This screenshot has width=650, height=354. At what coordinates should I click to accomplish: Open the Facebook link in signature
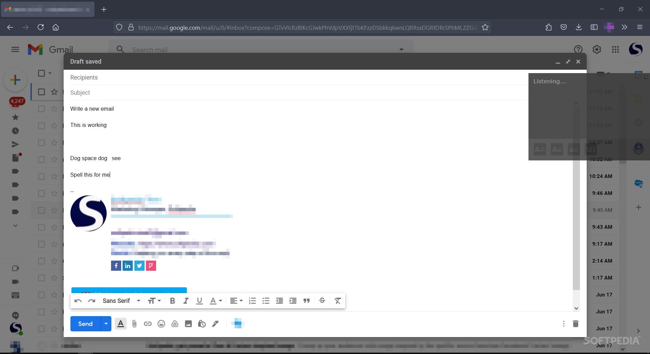click(116, 266)
